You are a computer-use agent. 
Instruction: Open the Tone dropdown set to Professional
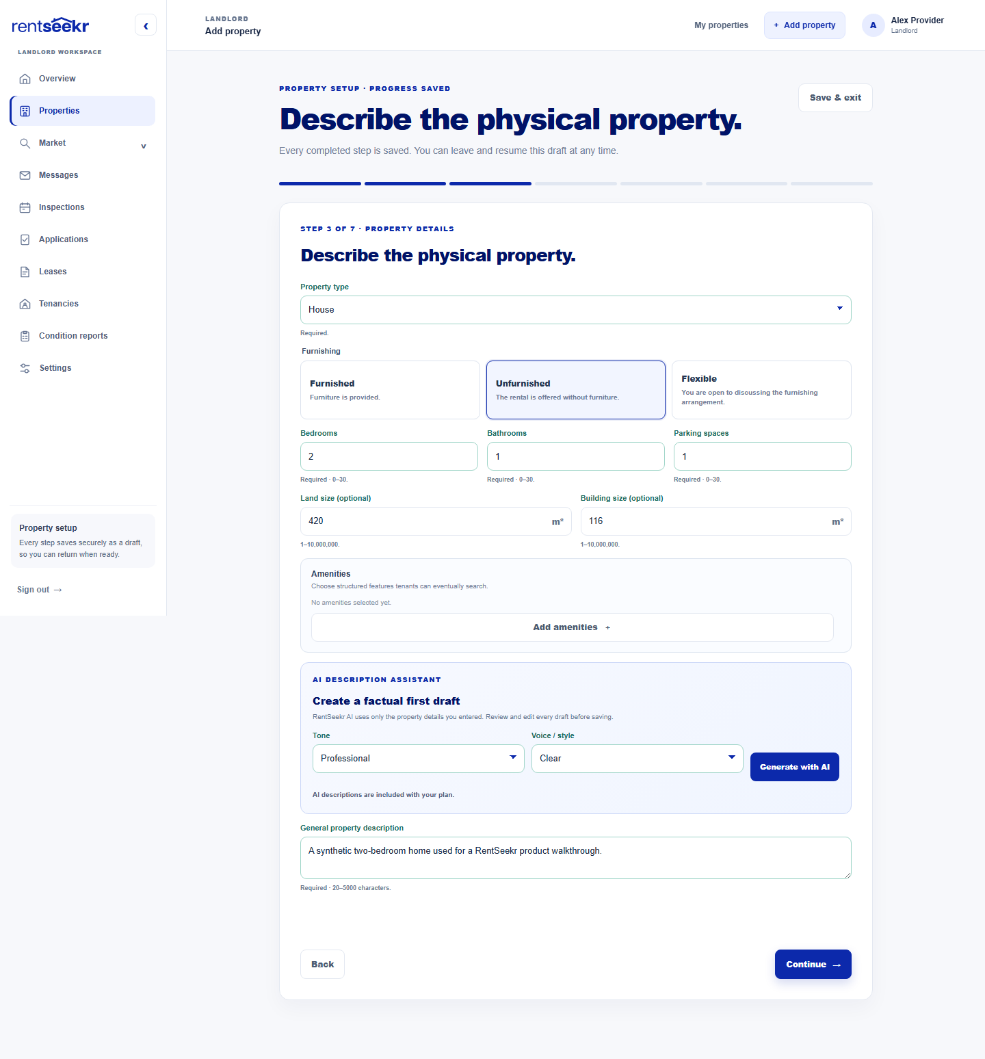pyautogui.click(x=419, y=759)
